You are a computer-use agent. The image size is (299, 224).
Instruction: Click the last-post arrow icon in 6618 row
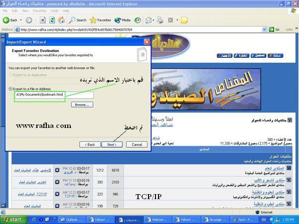click(x=57, y=170)
